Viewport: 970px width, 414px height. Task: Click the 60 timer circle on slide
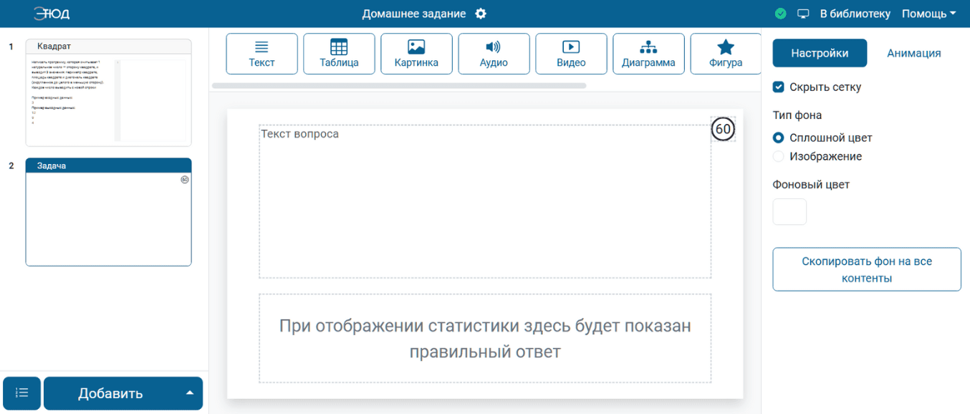(x=724, y=129)
